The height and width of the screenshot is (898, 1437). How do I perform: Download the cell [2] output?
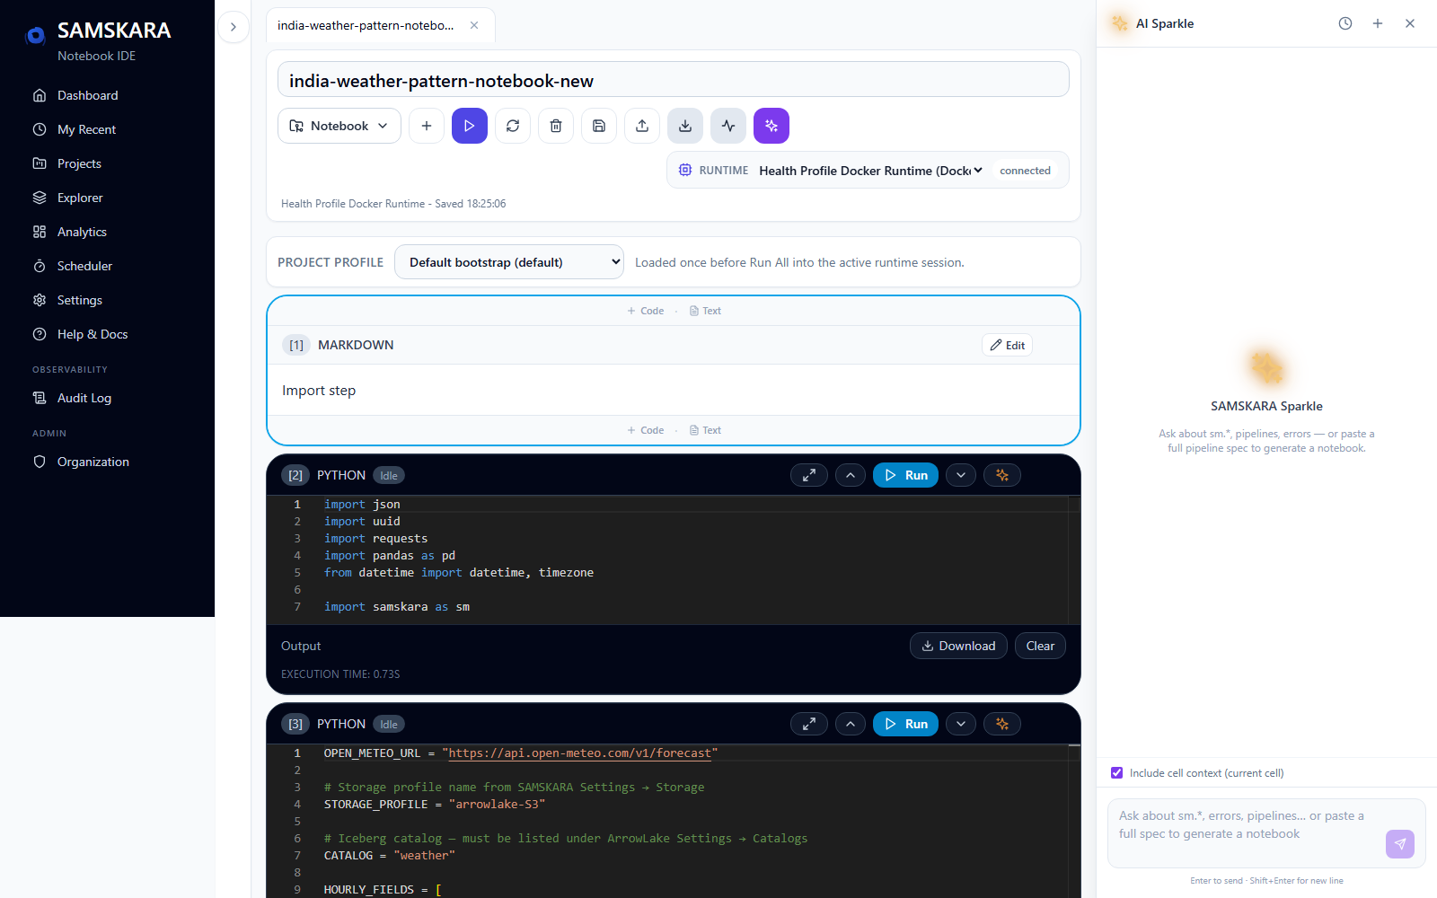tap(958, 646)
